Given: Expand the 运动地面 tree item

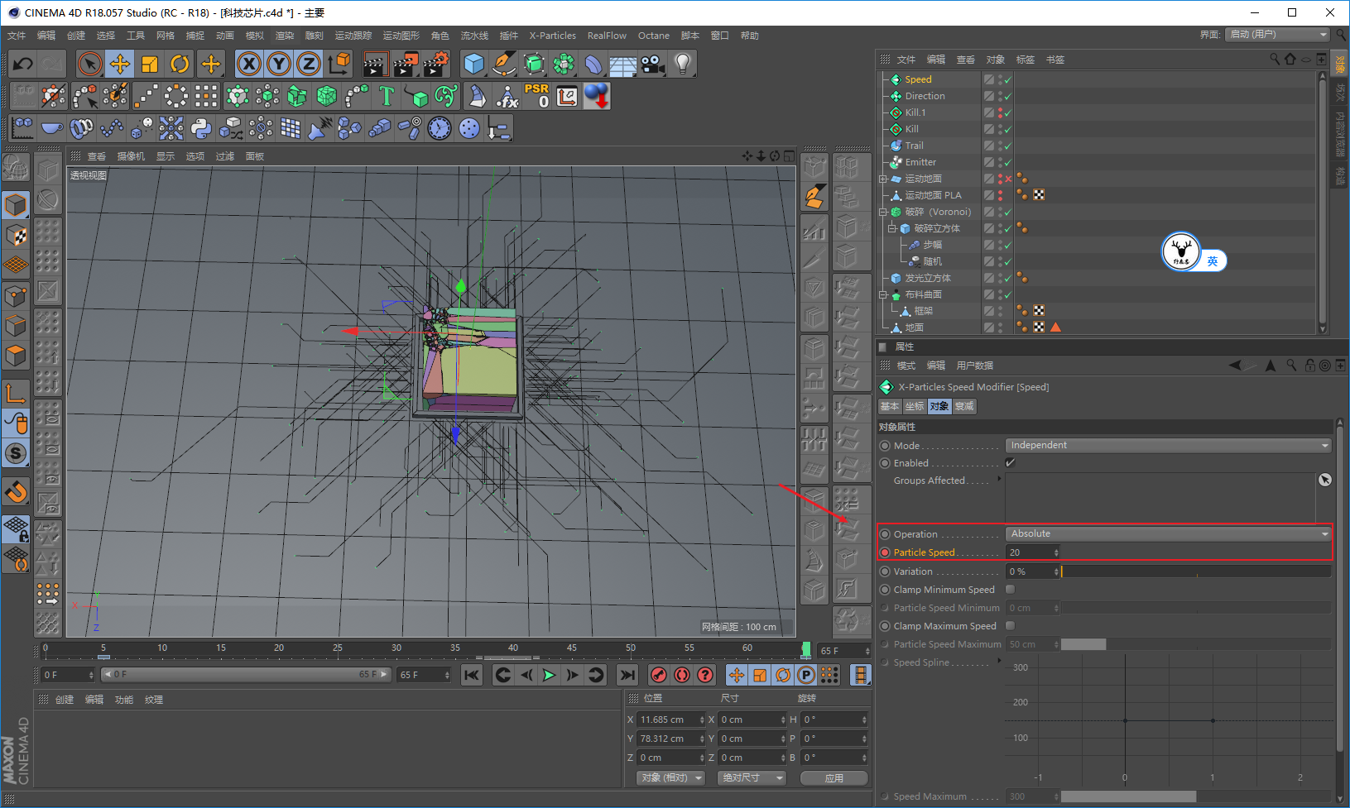Looking at the screenshot, I should [x=883, y=179].
